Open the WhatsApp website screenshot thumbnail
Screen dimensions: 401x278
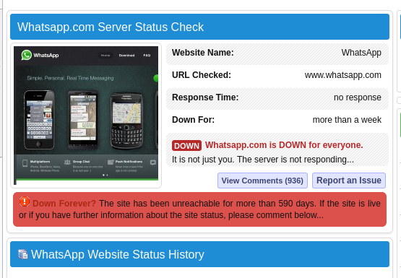pos(86,116)
